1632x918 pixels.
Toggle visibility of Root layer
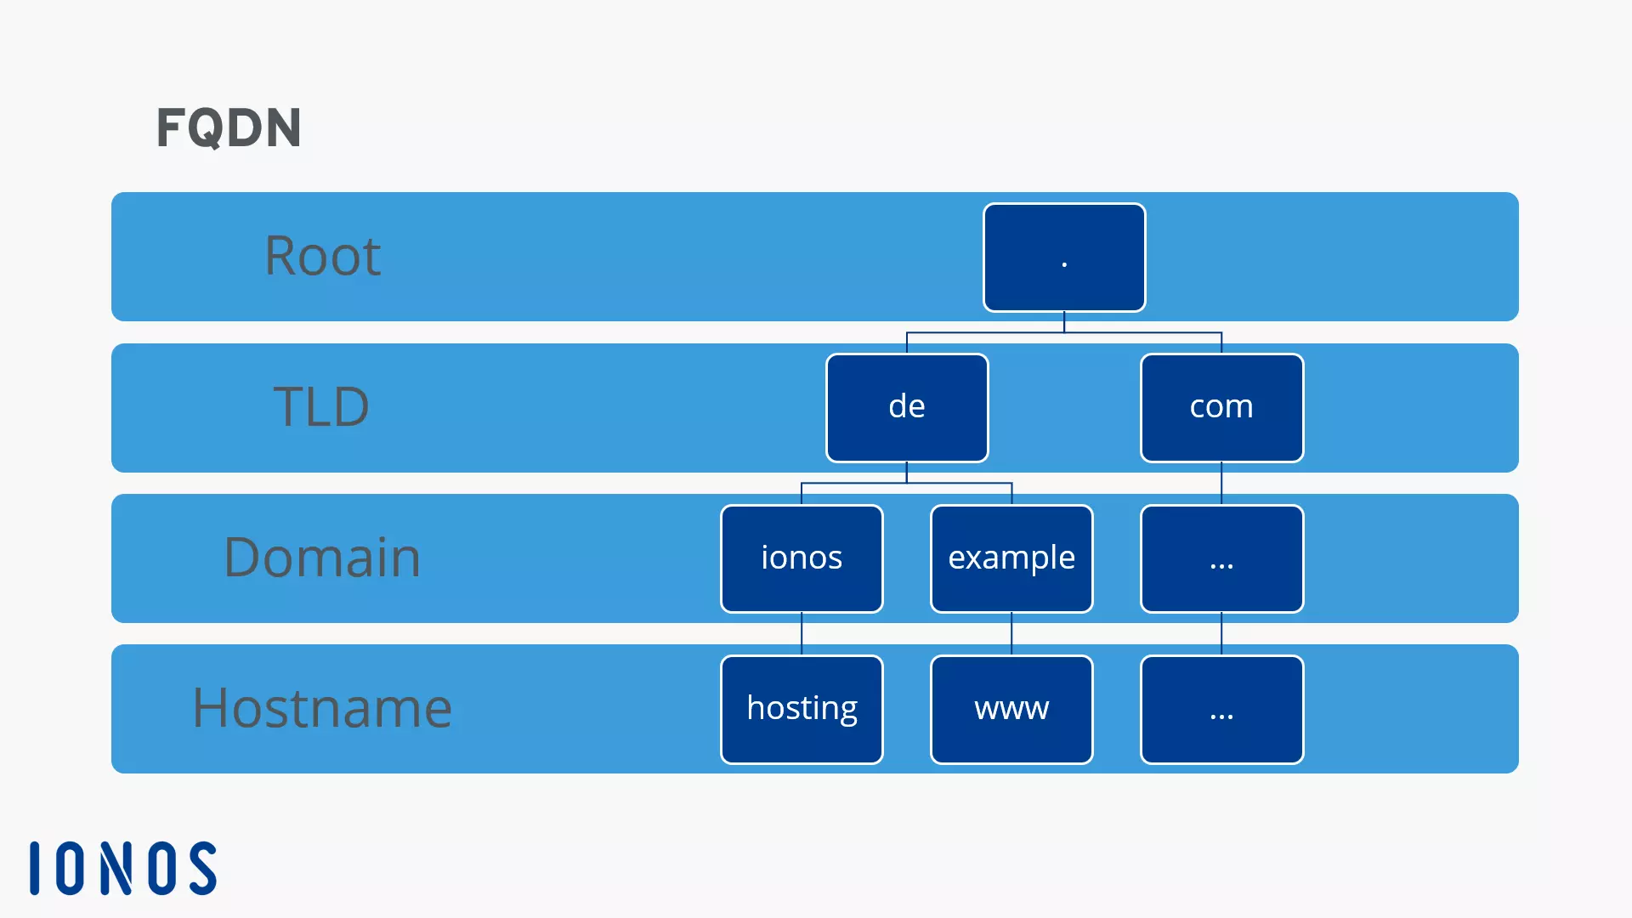[321, 256]
